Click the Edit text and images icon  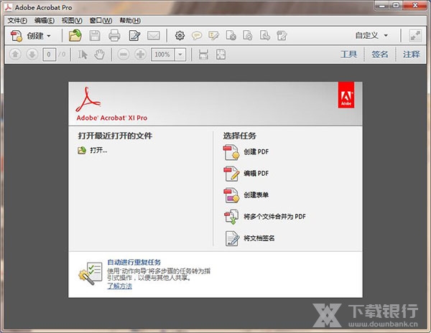pos(134,36)
